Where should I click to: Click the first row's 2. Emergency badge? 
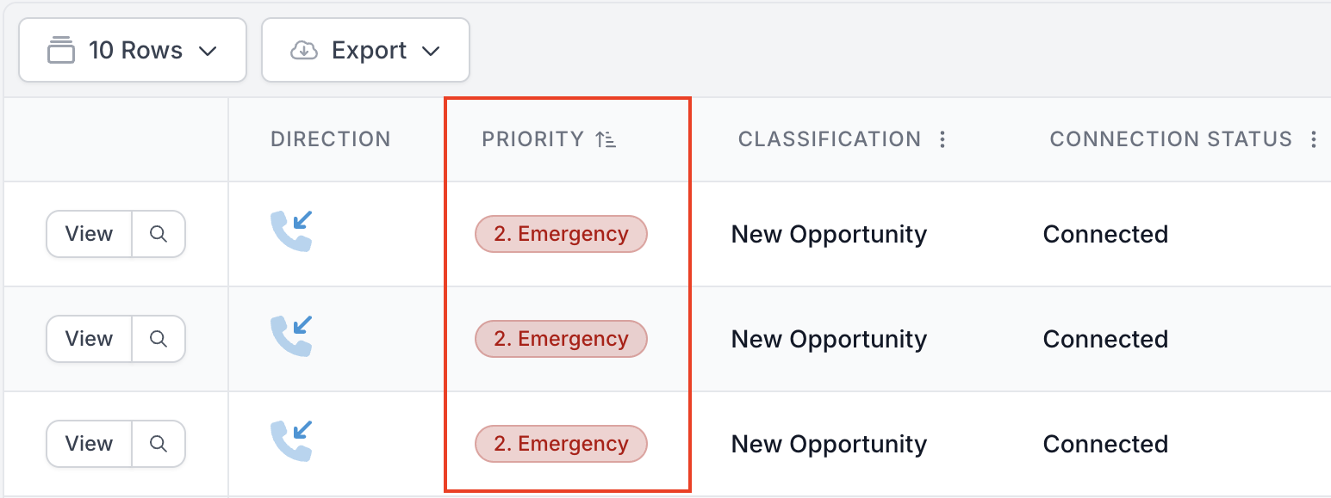click(561, 234)
